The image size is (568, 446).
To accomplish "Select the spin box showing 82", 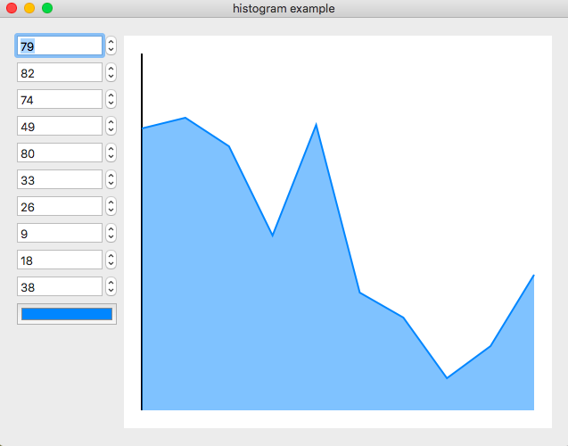I will (x=59, y=72).
